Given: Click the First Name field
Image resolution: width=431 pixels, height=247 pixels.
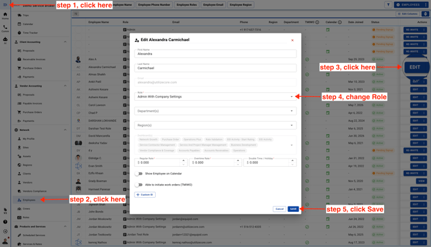Looking at the screenshot, I should point(215,54).
